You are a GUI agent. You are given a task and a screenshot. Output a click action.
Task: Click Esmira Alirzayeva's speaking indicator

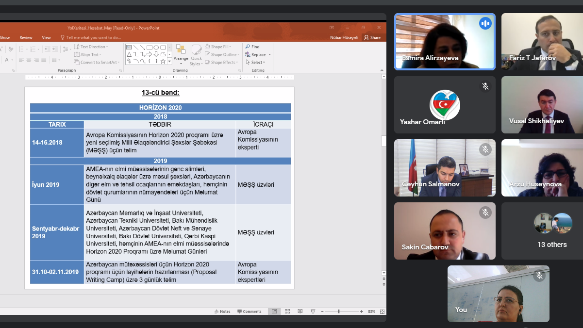[x=485, y=23]
